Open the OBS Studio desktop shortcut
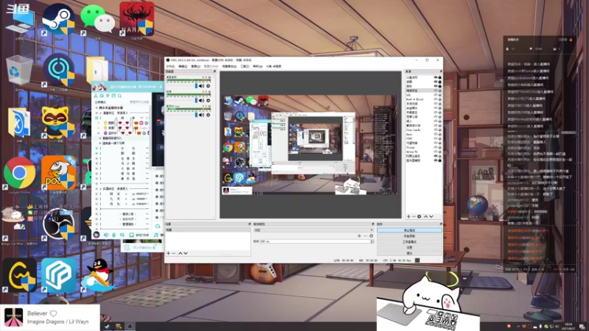The height and width of the screenshot is (331, 589). pyautogui.click(x=59, y=224)
